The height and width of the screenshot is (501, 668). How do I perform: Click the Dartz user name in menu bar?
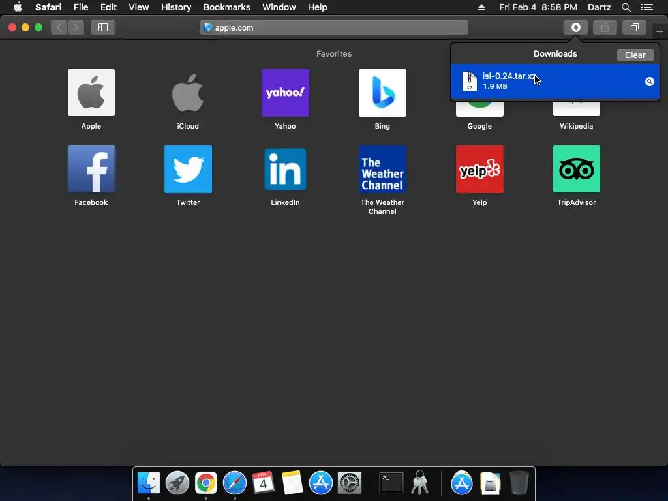(x=599, y=7)
